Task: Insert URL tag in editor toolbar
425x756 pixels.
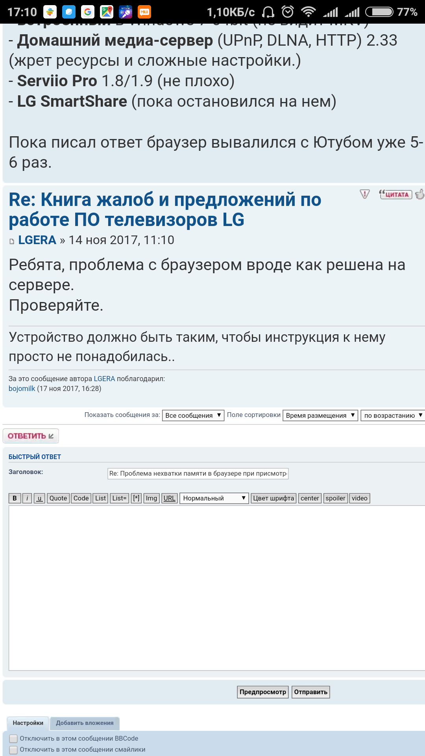Action: (x=169, y=498)
